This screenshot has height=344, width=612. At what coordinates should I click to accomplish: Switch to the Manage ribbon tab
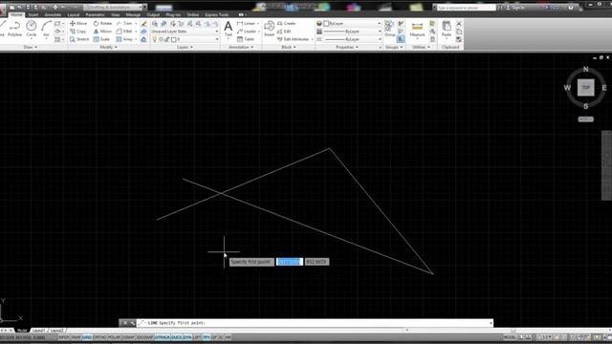click(x=133, y=15)
